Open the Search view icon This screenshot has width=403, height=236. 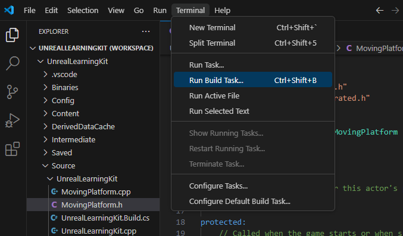(x=13, y=63)
